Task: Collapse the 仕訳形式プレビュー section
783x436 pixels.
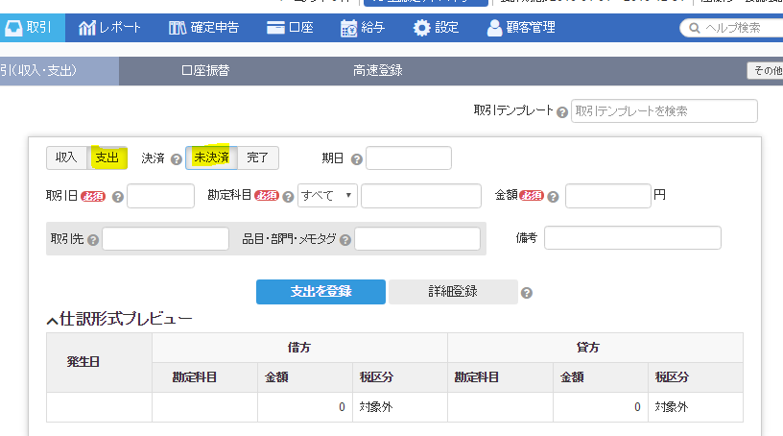Action: click(x=52, y=321)
